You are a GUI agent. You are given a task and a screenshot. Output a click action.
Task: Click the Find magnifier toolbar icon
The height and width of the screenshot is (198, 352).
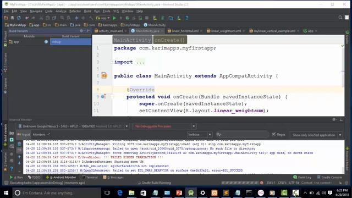click(62, 18)
